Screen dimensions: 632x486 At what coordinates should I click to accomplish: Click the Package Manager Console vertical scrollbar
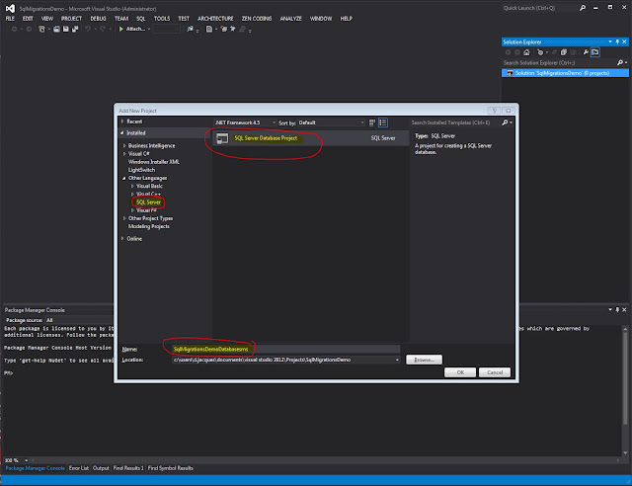point(625,390)
